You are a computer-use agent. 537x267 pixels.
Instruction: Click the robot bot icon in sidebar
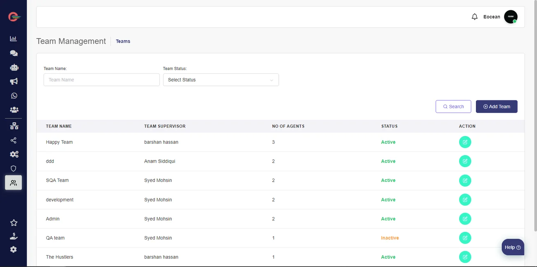pos(14,68)
